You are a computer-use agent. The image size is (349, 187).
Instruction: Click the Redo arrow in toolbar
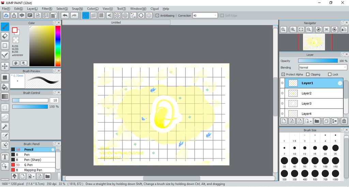[x=74, y=15]
